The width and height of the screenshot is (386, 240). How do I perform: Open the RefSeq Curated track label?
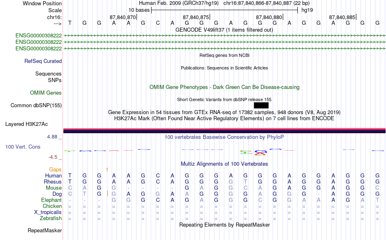click(x=43, y=61)
